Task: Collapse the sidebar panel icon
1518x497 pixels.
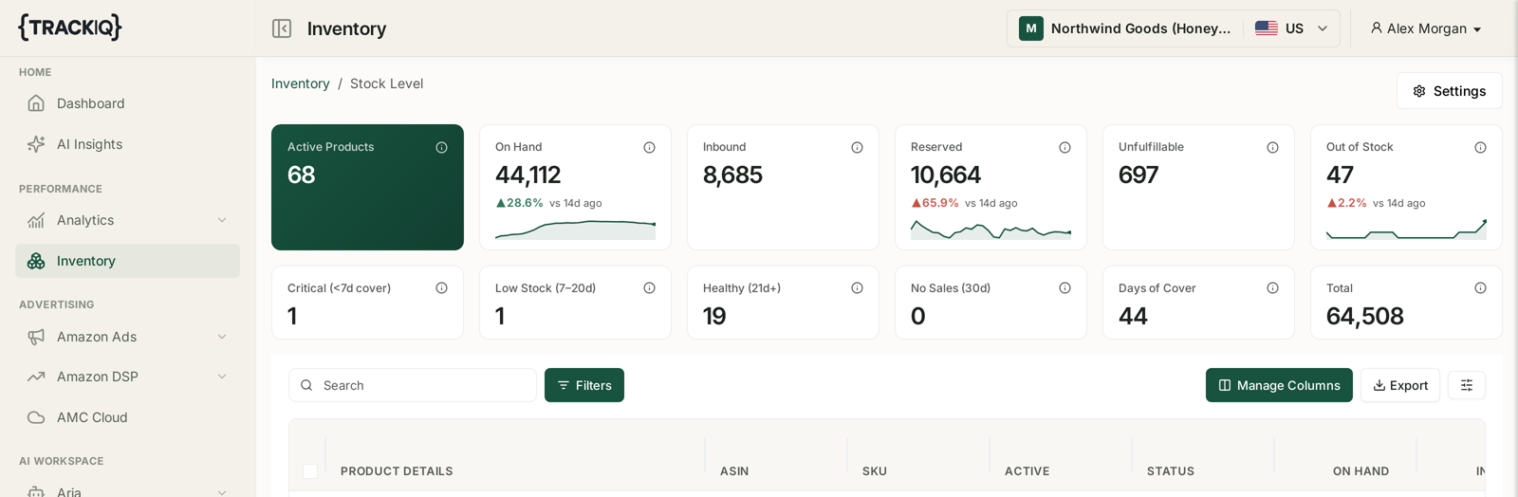Action: [282, 28]
